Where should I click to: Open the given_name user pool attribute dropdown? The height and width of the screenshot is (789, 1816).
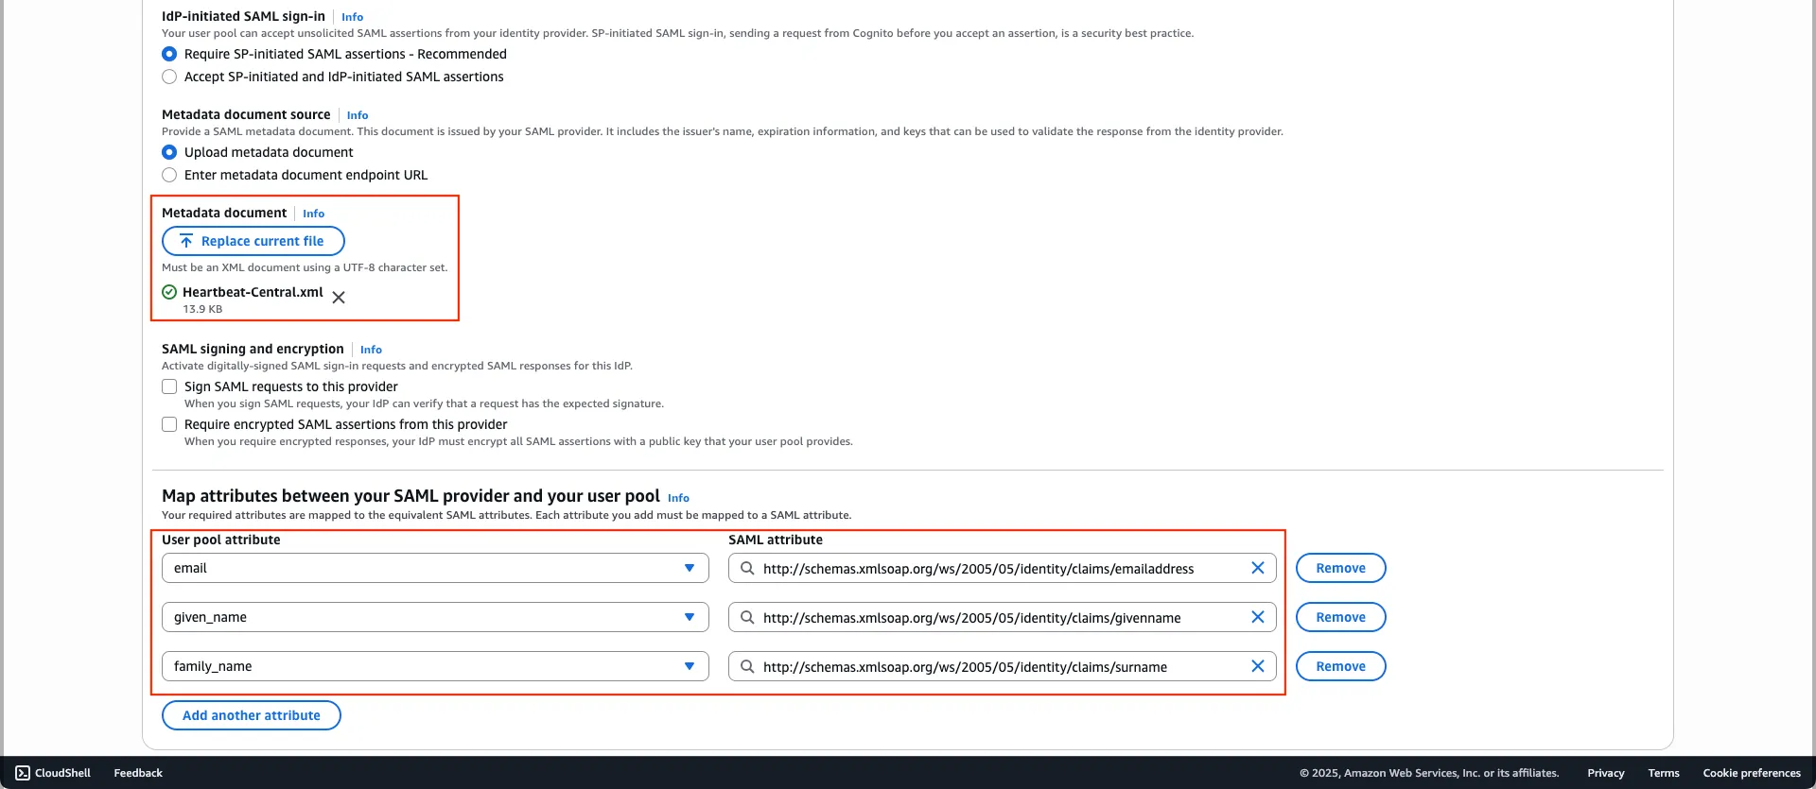(x=435, y=617)
